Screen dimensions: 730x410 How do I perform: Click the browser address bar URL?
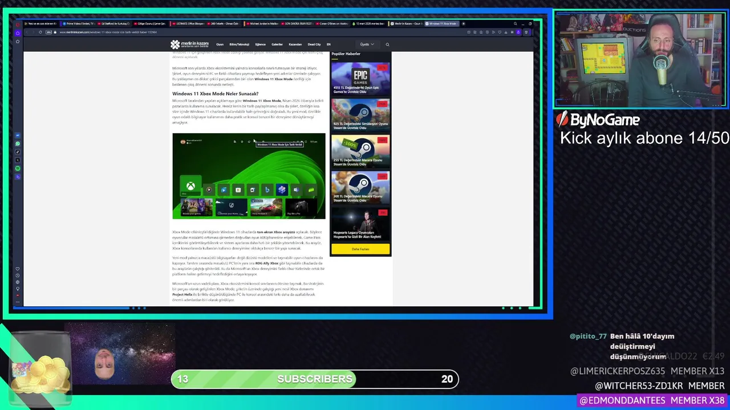click(108, 32)
